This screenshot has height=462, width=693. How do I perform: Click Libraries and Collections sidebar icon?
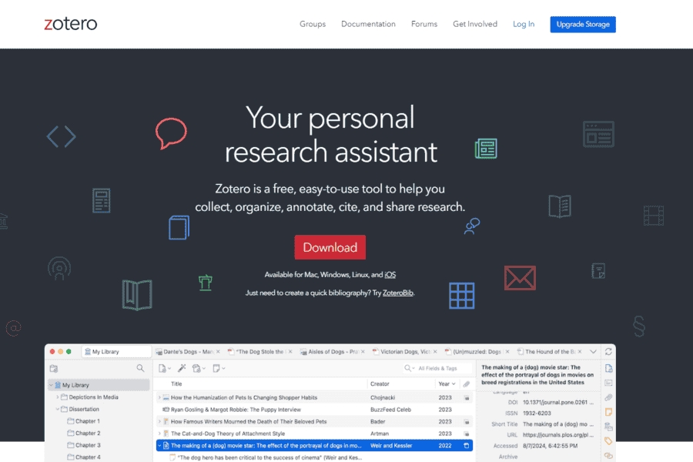[608, 427]
